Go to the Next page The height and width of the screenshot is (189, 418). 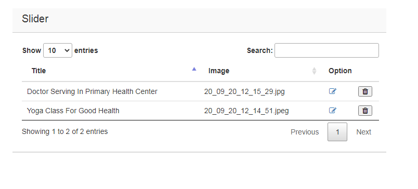363,132
